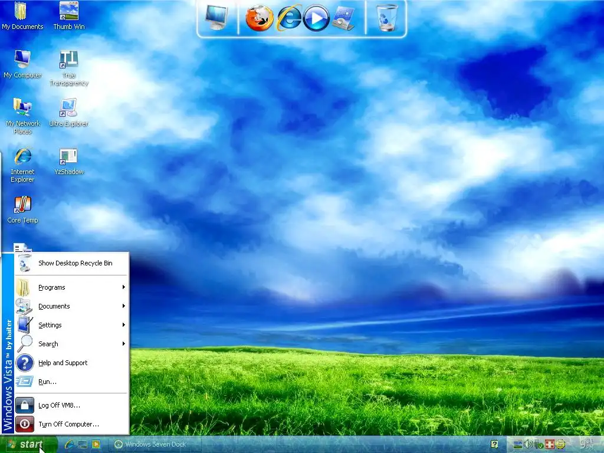Launch Firefox from the top dock

point(260,18)
